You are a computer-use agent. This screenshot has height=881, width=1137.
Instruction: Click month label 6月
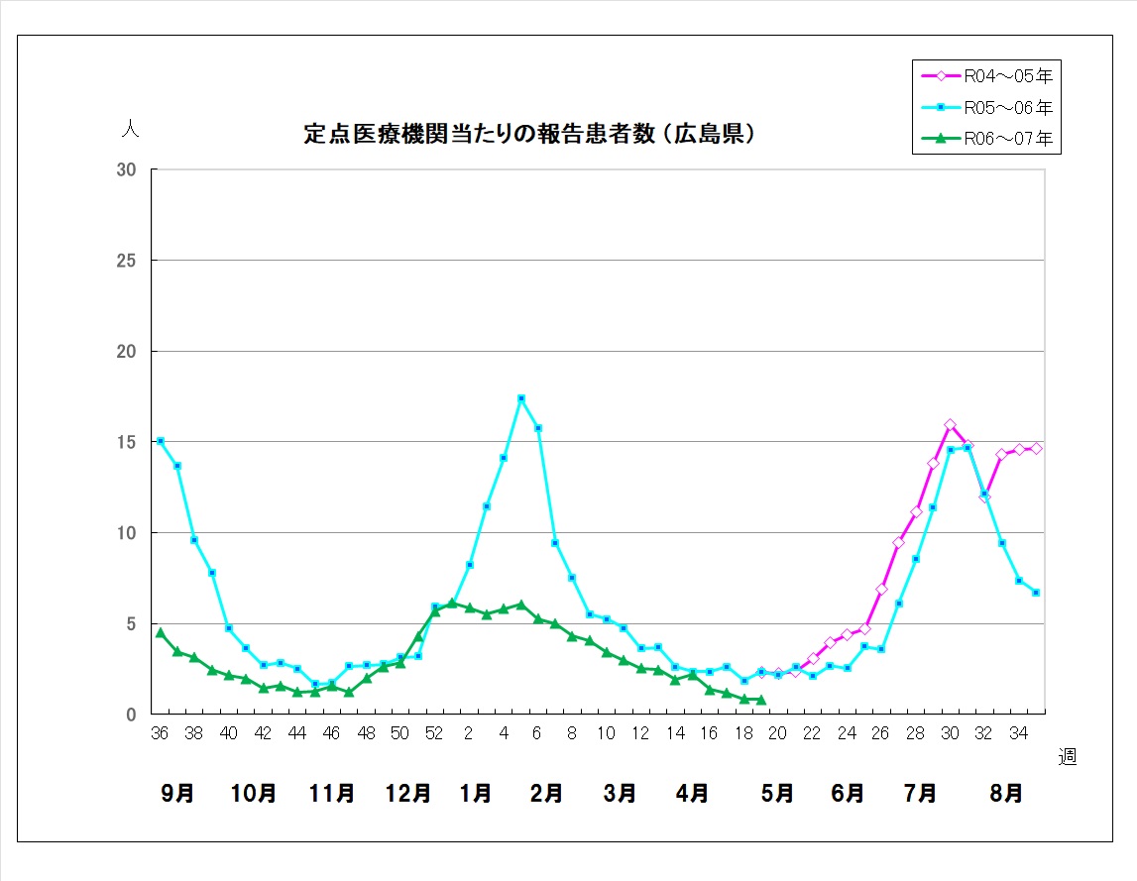847,793
